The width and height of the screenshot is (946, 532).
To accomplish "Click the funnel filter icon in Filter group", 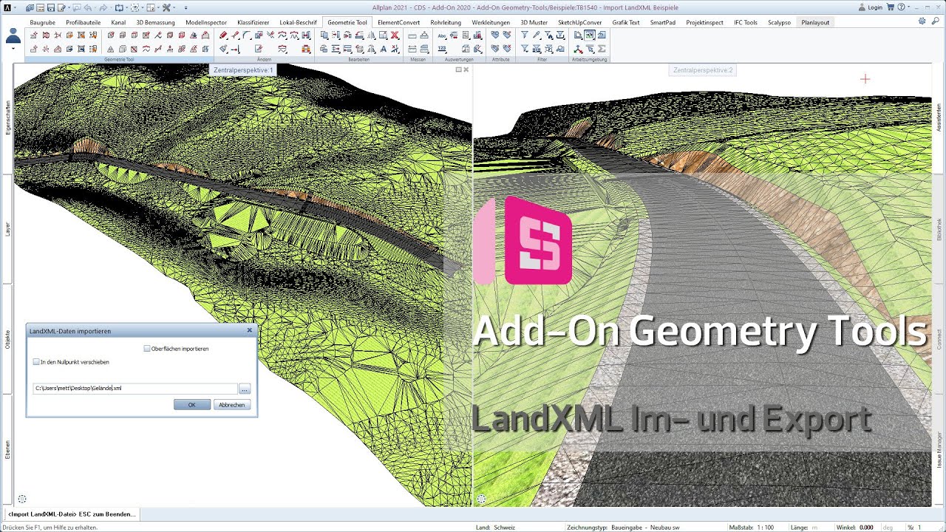I will pyautogui.click(x=525, y=35).
